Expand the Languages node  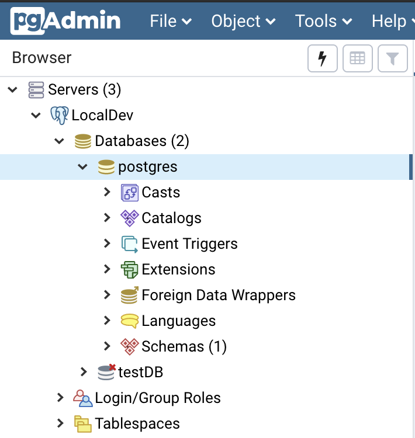[107, 321]
